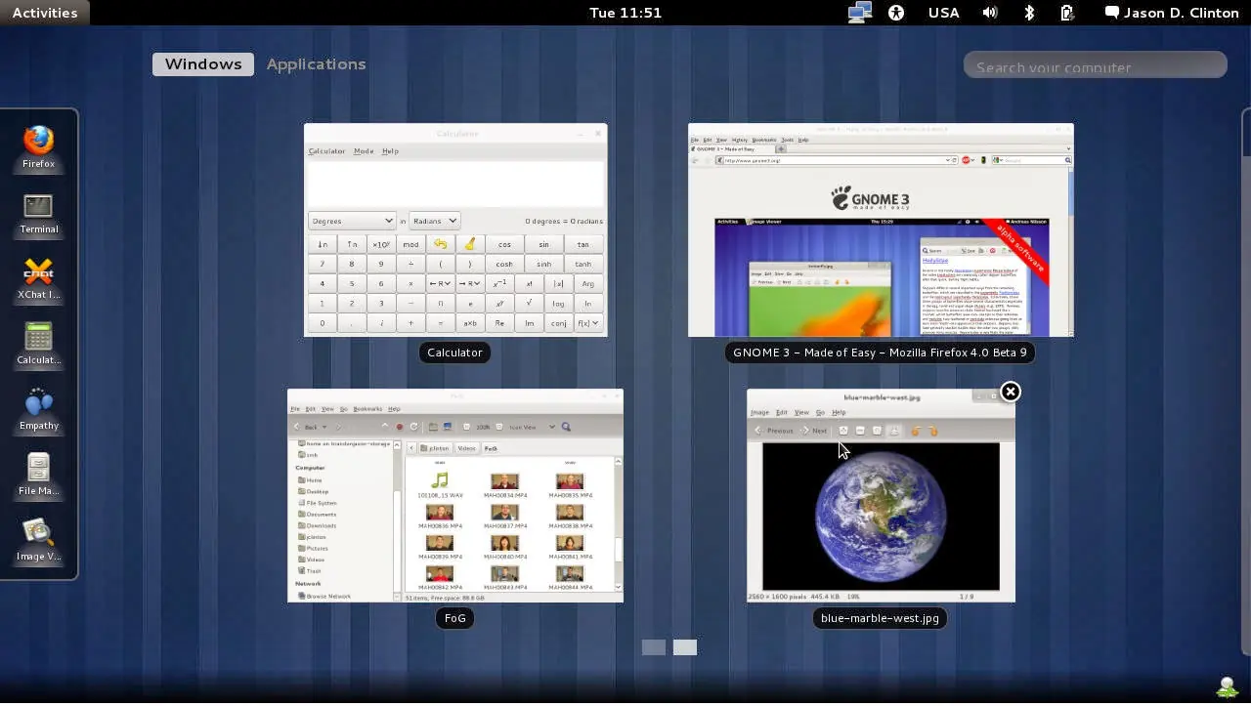Image resolution: width=1251 pixels, height=706 pixels.
Task: Click the red stop icon in FoG toolbar
Action: pyautogui.click(x=399, y=427)
